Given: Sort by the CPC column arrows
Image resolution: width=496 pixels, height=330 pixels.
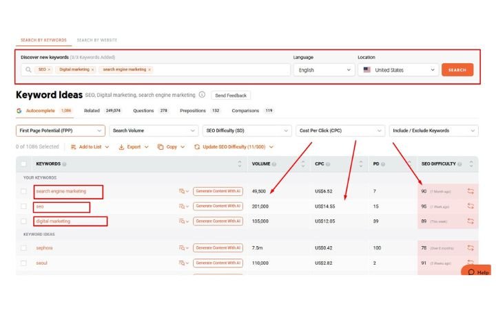Looking at the screenshot, I should [360, 164].
